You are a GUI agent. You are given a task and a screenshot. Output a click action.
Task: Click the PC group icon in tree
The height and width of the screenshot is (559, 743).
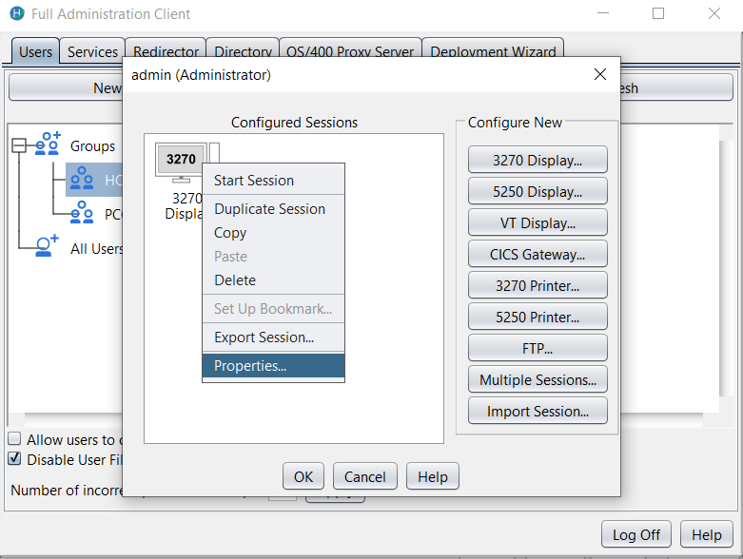81,214
